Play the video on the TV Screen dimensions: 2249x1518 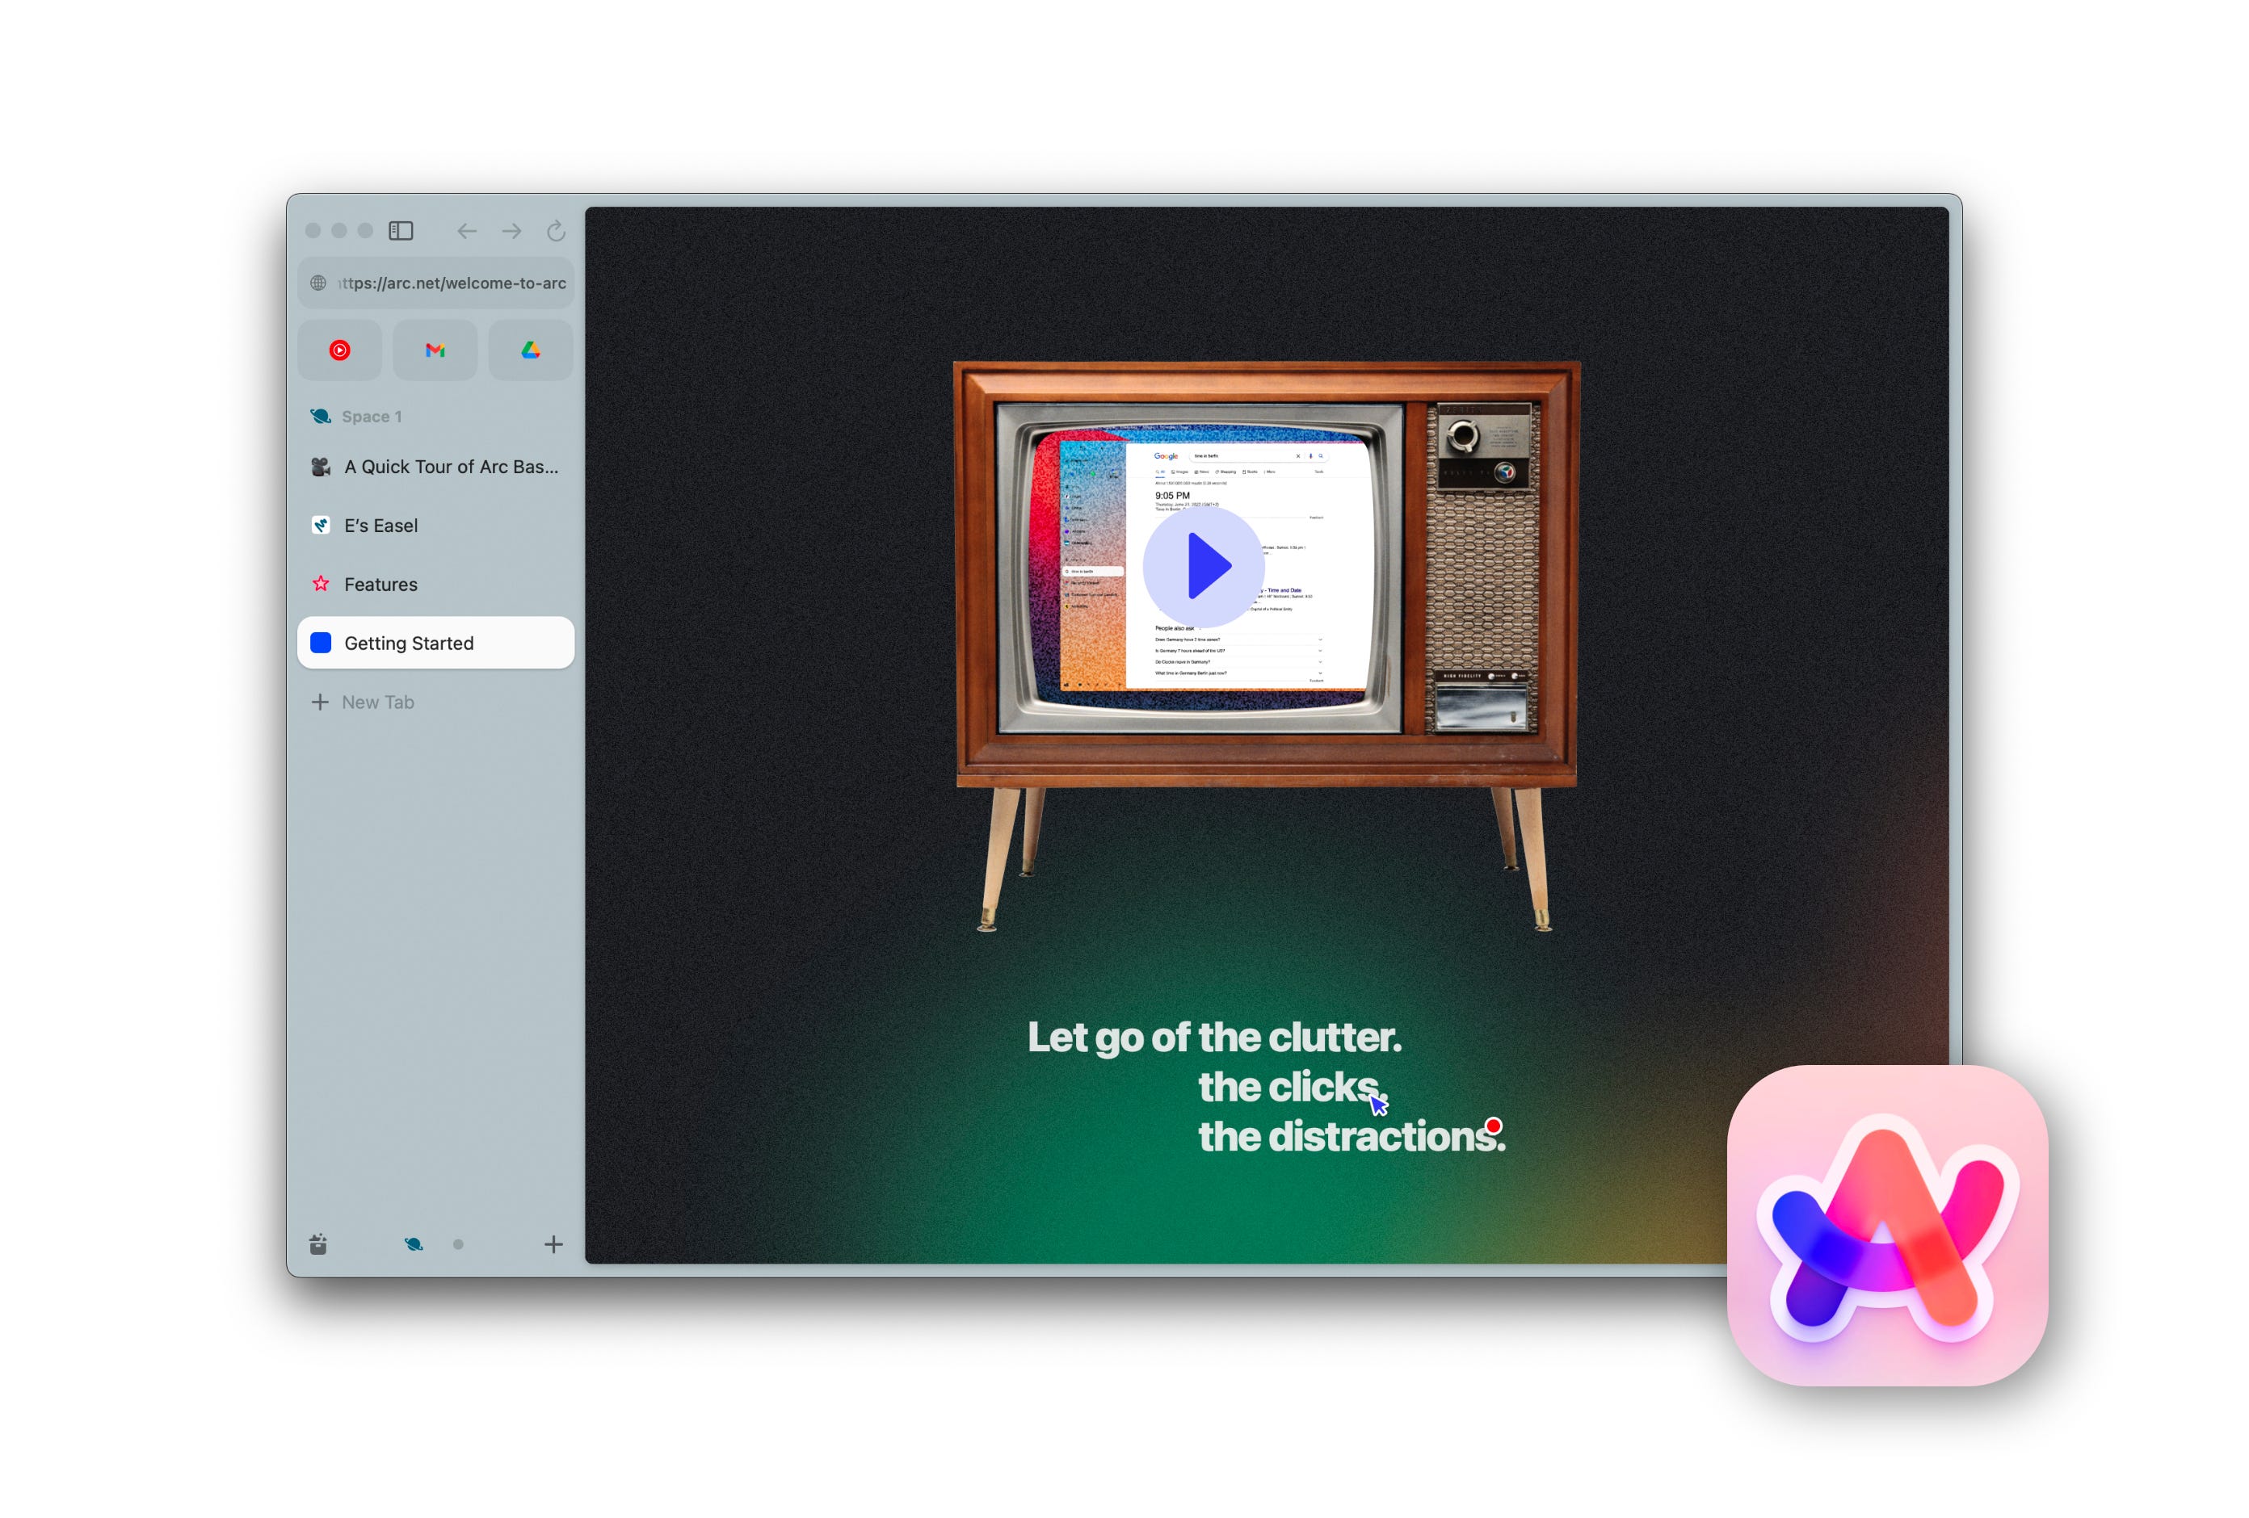coord(1203,567)
